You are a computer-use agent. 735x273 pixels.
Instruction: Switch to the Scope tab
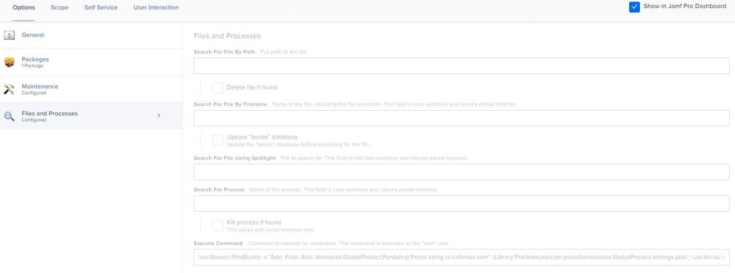(60, 7)
